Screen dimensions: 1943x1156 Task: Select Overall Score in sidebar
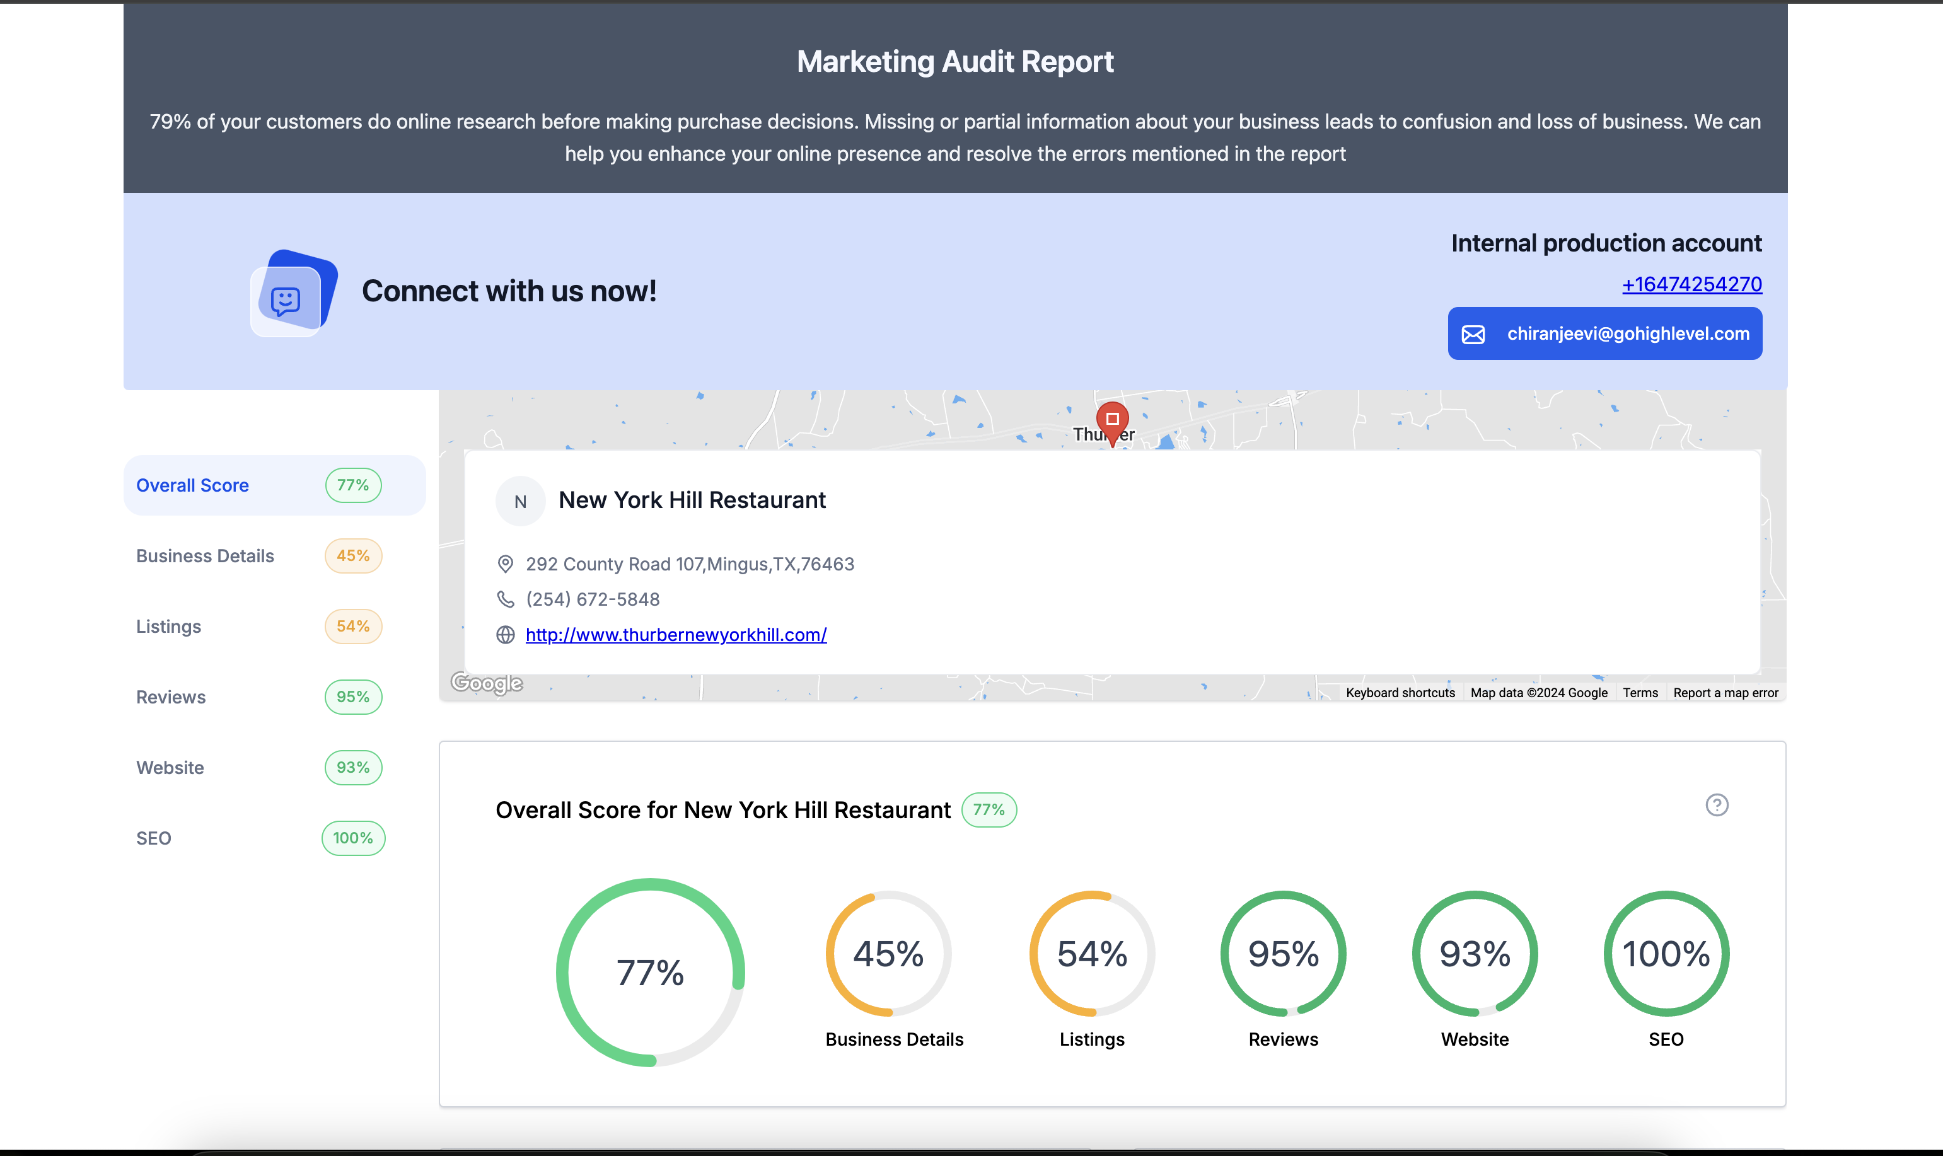[192, 485]
